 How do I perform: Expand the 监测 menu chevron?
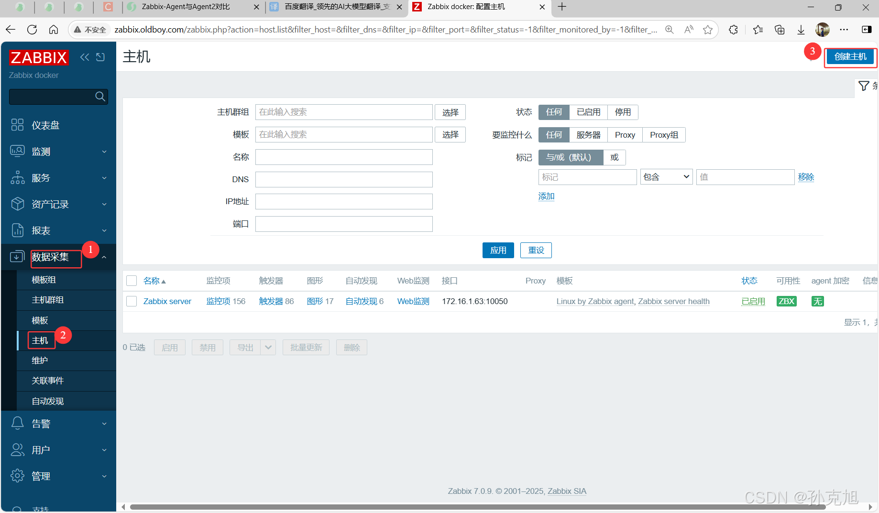tap(104, 152)
